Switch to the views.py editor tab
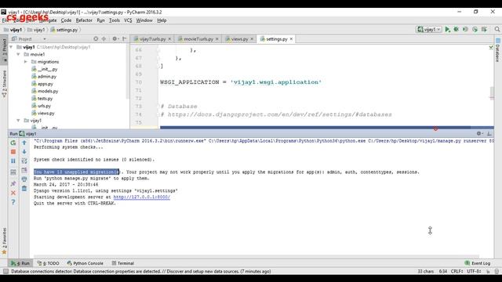Screen dimensions: 502x282 239,39
